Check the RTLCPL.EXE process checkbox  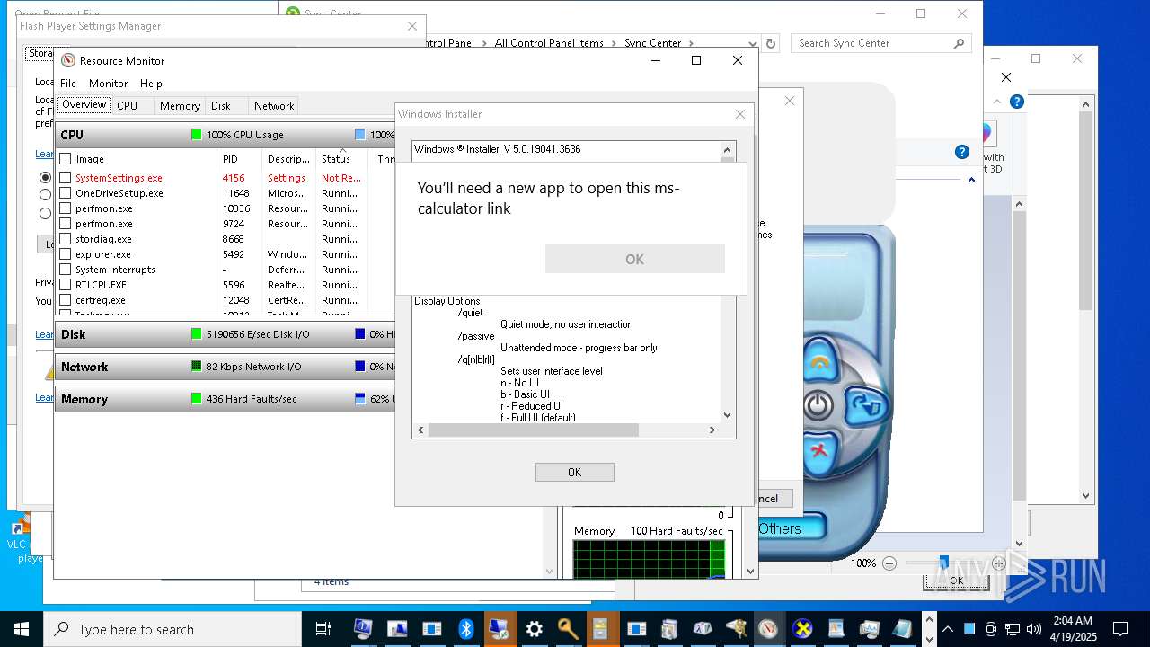click(x=66, y=285)
